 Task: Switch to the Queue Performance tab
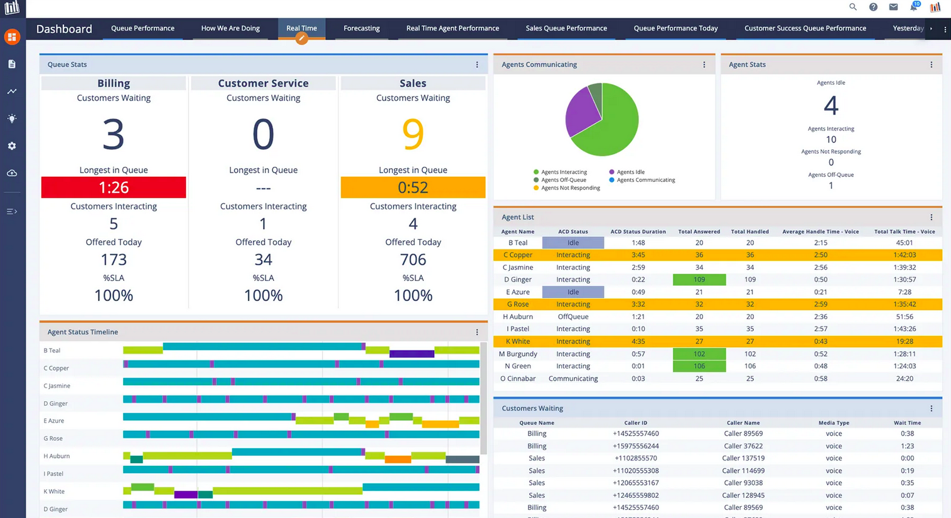click(x=142, y=28)
